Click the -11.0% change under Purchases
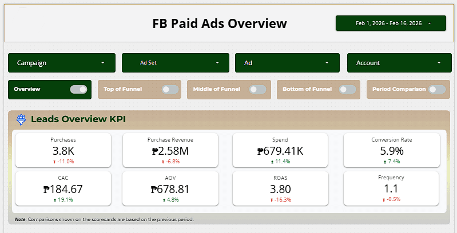The height and width of the screenshot is (233, 457). [66, 162]
